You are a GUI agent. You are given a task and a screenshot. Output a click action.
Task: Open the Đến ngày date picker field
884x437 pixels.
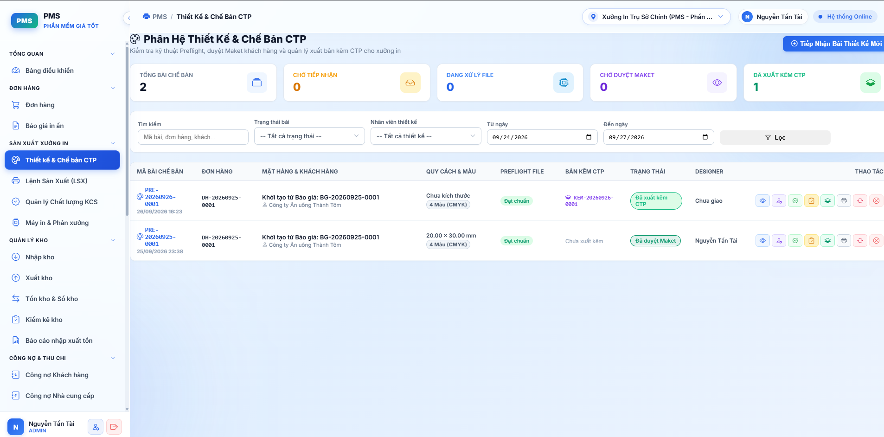click(x=659, y=137)
